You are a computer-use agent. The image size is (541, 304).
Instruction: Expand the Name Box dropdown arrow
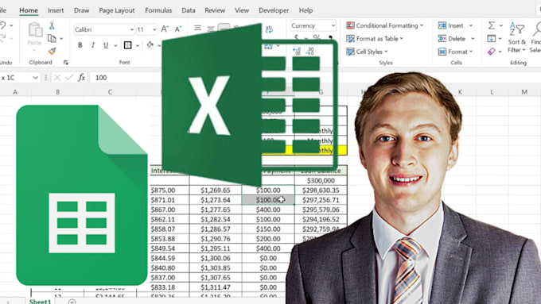(x=35, y=78)
